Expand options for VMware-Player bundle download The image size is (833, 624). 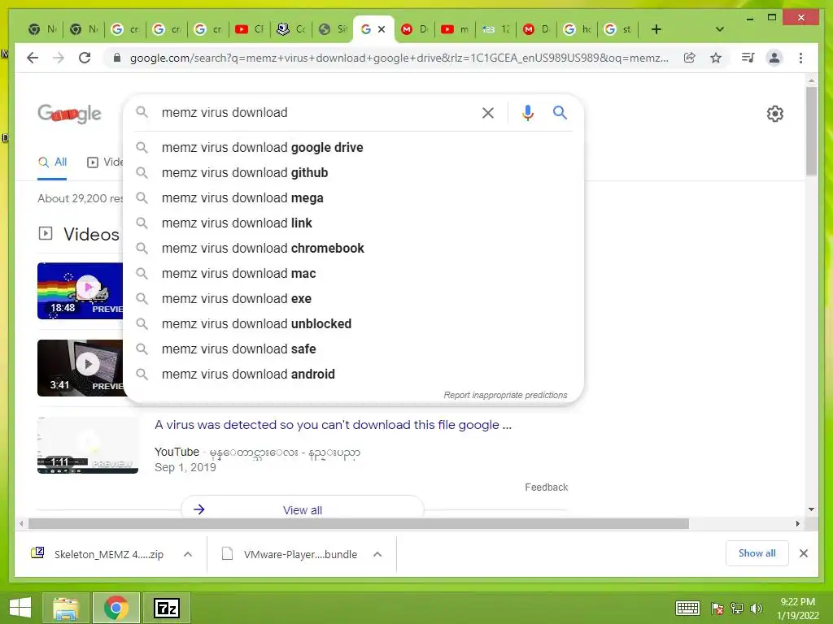click(x=377, y=554)
